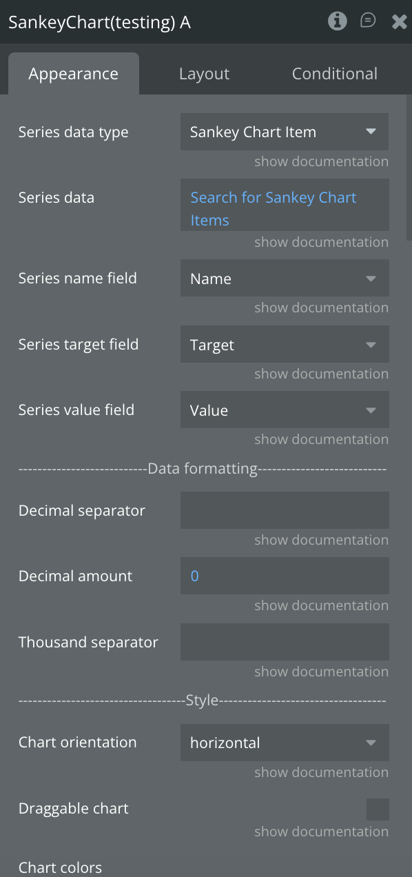The height and width of the screenshot is (877, 412).
Task: Expand the Series name field dropdown
Action: point(285,279)
